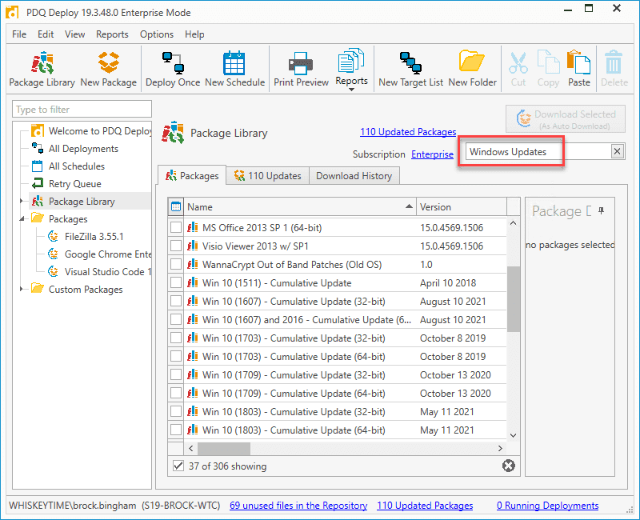Open All Deployments in sidebar

click(x=75, y=149)
